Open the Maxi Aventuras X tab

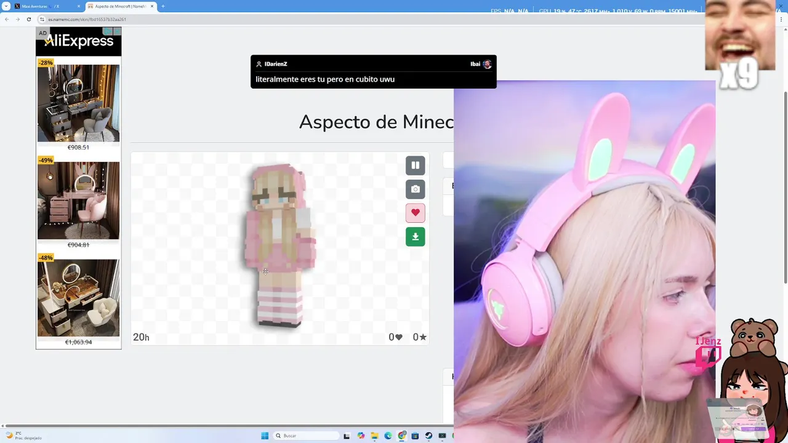click(x=46, y=6)
